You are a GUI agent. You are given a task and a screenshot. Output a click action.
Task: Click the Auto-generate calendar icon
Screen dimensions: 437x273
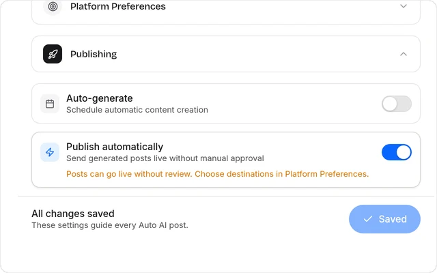(x=50, y=104)
